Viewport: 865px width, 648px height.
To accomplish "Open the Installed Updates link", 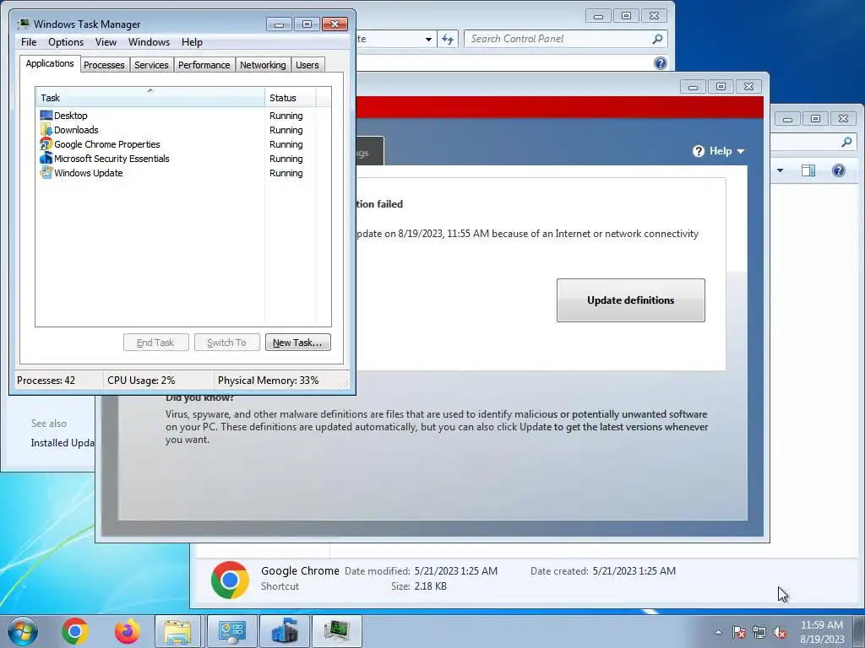I will 63,443.
